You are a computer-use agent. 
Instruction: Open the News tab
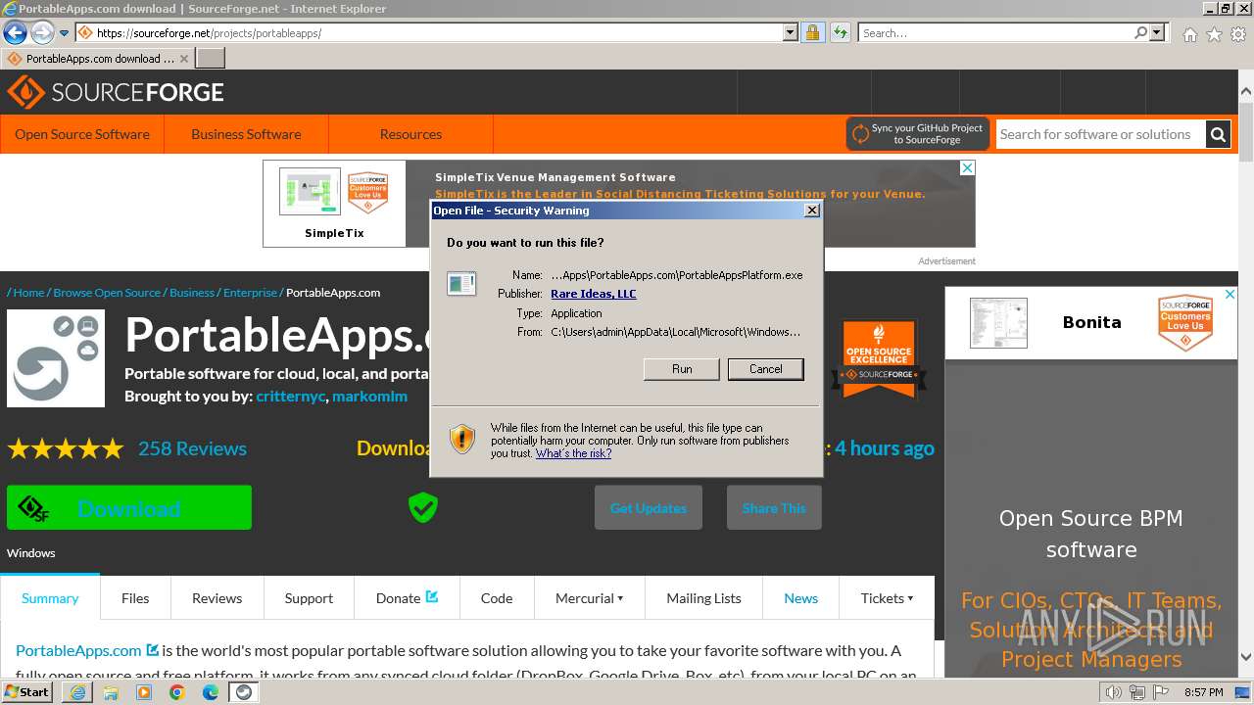pyautogui.click(x=800, y=598)
